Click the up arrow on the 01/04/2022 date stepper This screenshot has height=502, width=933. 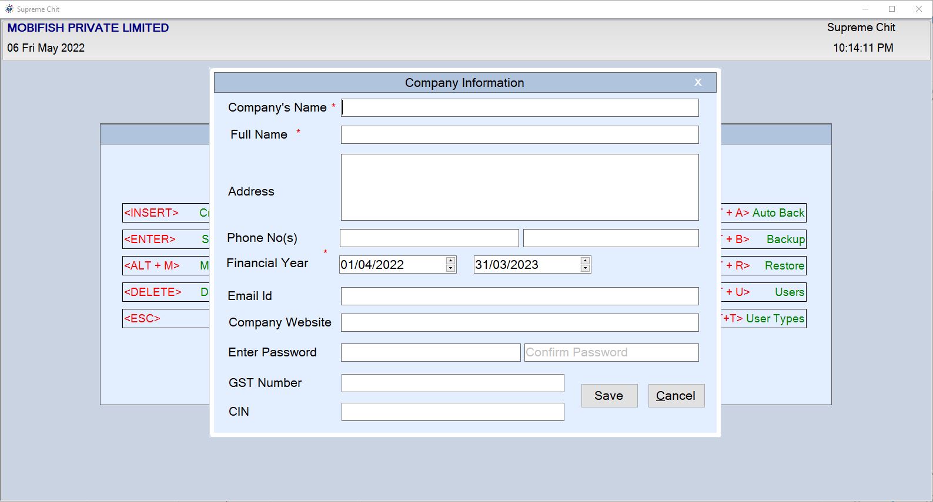tap(450, 260)
